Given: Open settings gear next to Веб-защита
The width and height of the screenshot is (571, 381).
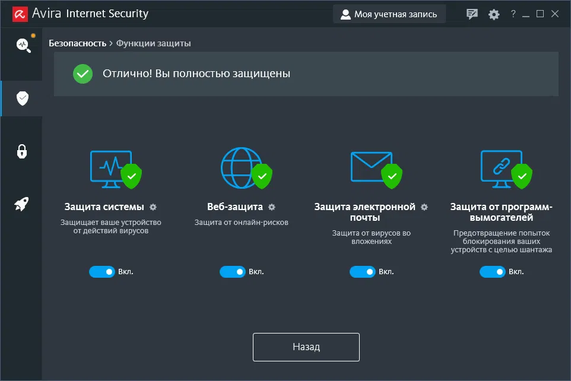Looking at the screenshot, I should click(x=272, y=207).
